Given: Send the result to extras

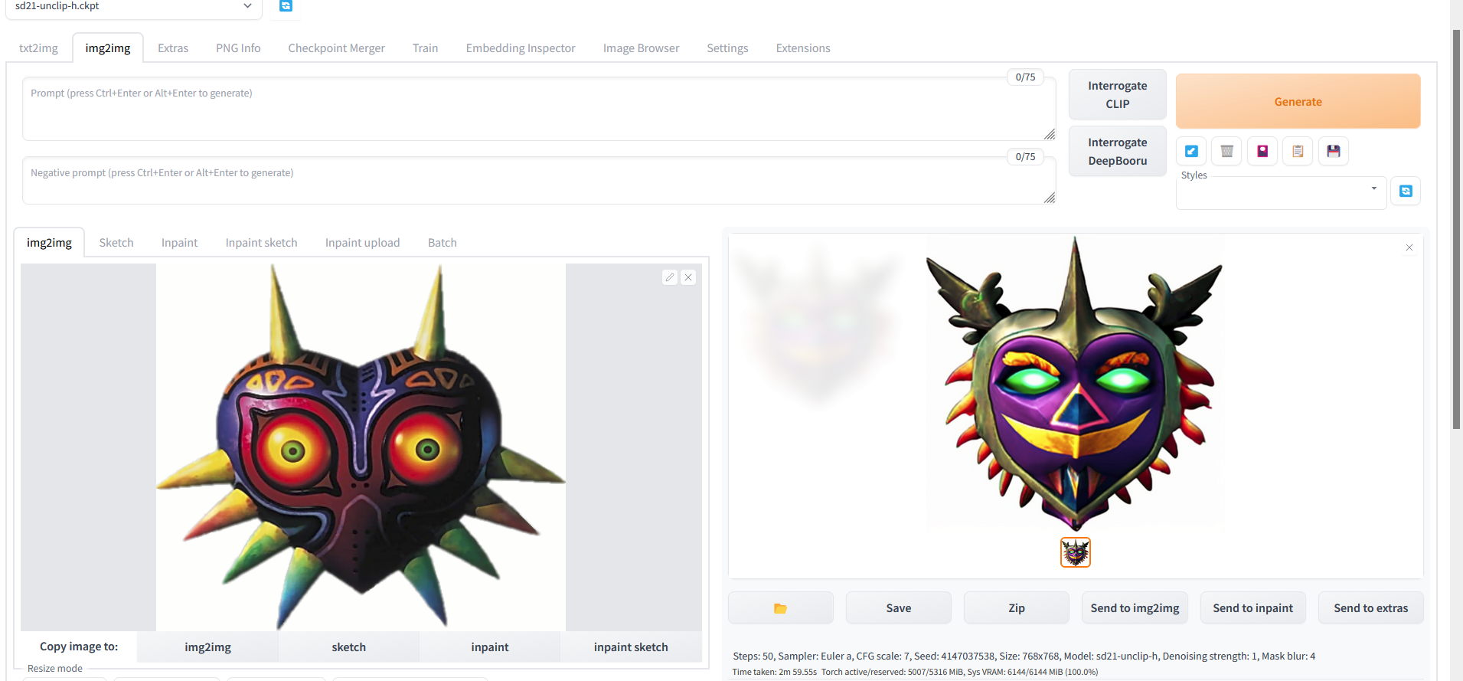Looking at the screenshot, I should click(1371, 608).
